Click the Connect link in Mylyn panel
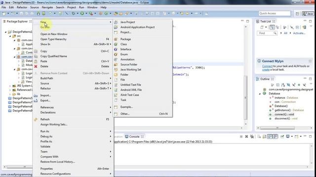Viewport: 316px width, 177px height. pyautogui.click(x=267, y=66)
